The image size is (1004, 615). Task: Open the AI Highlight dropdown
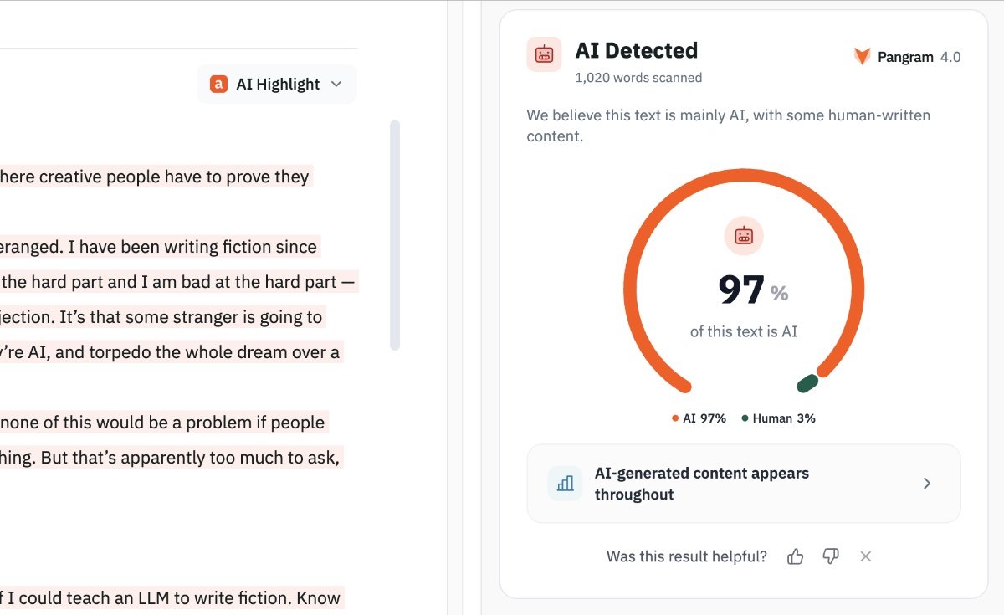click(x=277, y=84)
